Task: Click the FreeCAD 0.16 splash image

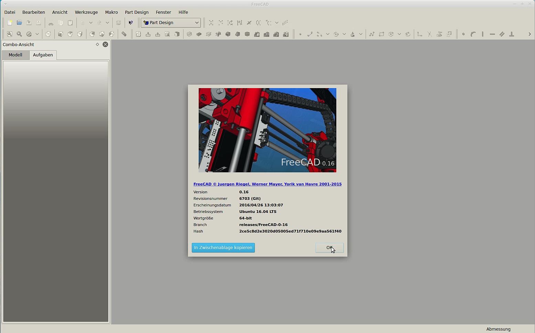Action: (x=267, y=130)
